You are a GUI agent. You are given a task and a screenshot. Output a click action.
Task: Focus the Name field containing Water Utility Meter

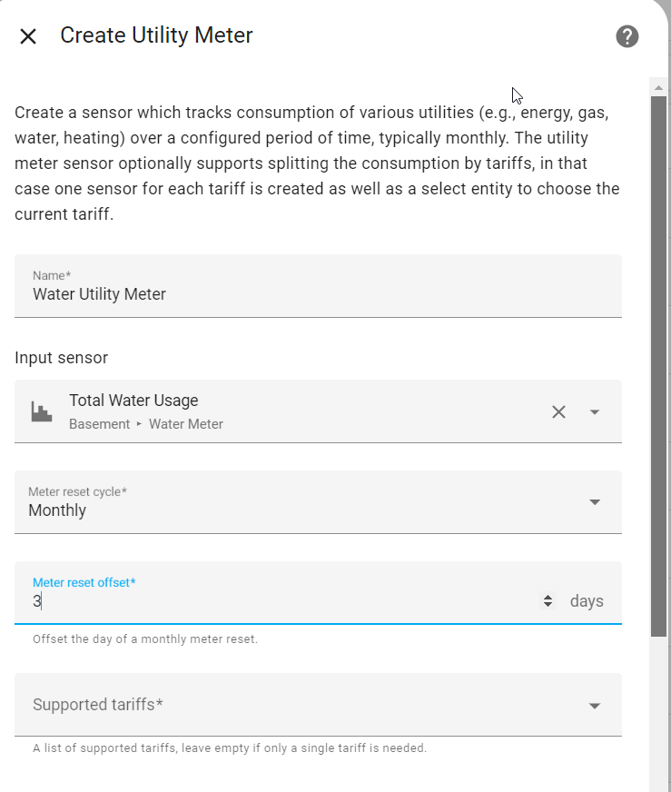pos(318,286)
